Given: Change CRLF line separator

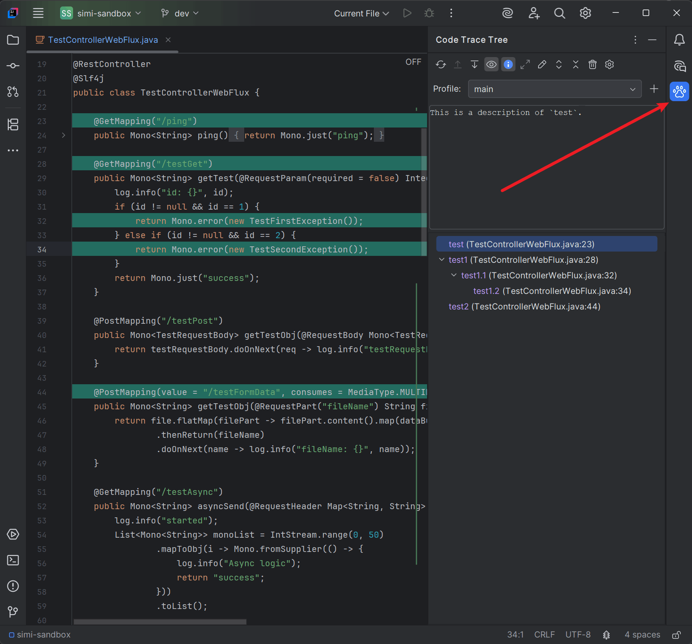Looking at the screenshot, I should [544, 634].
